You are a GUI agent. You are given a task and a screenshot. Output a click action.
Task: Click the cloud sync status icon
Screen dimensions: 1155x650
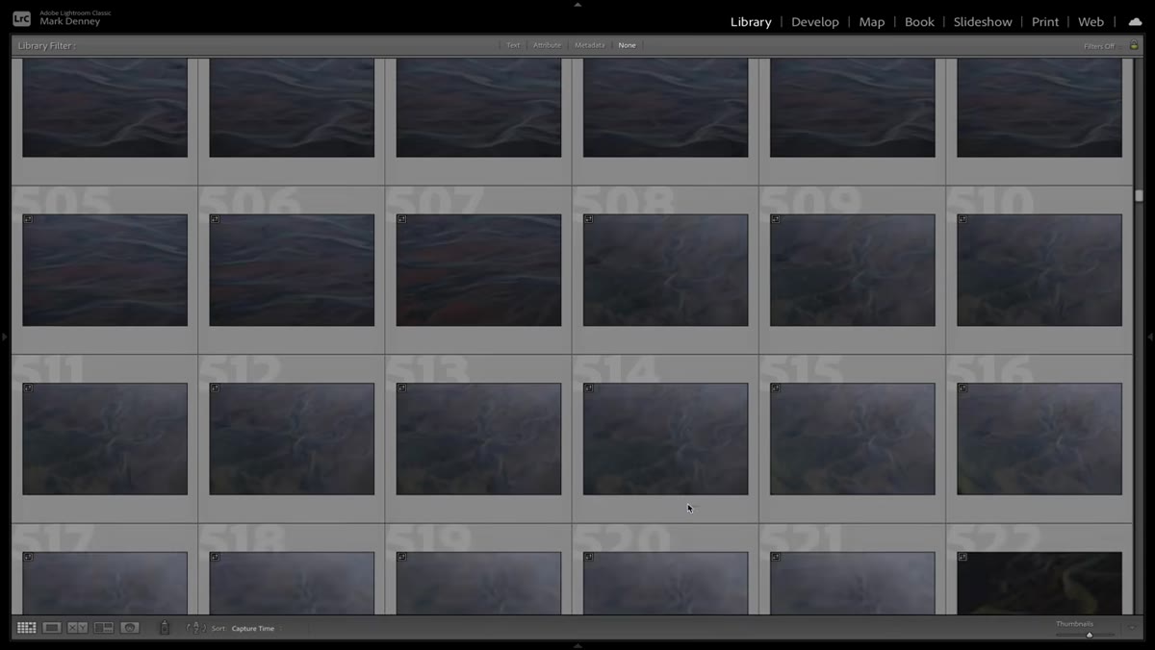(1136, 21)
